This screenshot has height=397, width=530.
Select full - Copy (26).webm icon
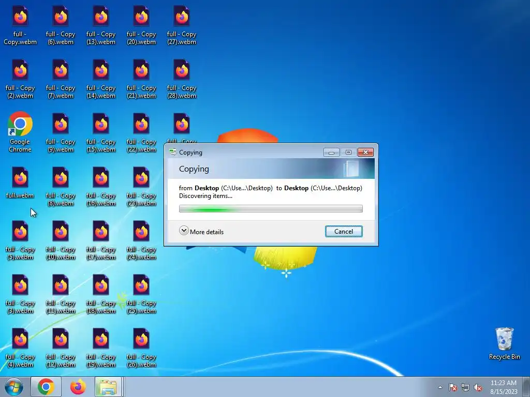[141, 348]
